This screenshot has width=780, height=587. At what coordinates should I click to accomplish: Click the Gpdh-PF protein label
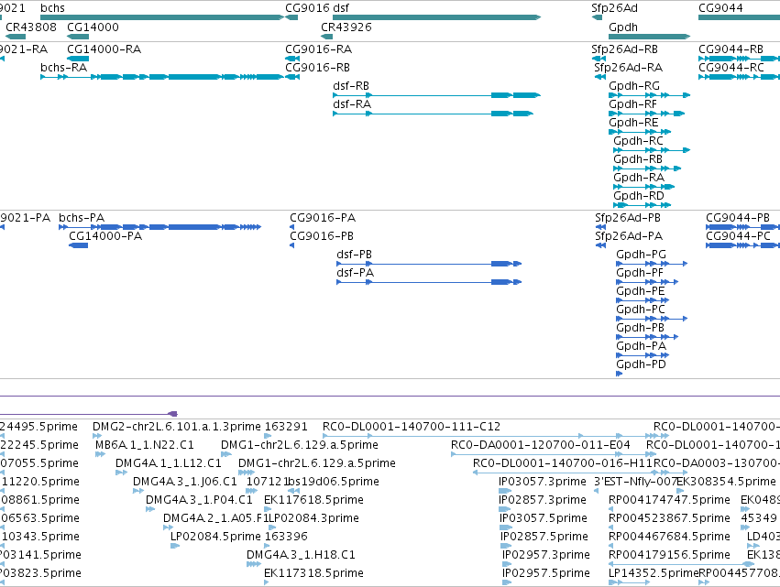click(640, 273)
